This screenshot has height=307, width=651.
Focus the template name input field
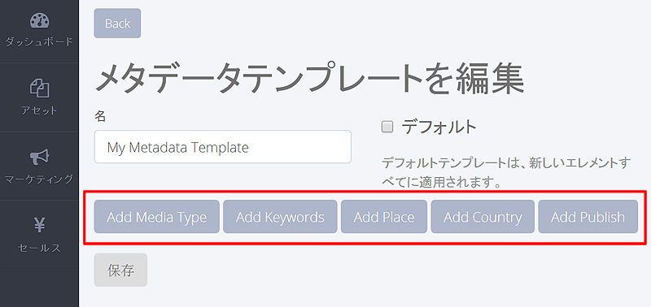tap(222, 147)
